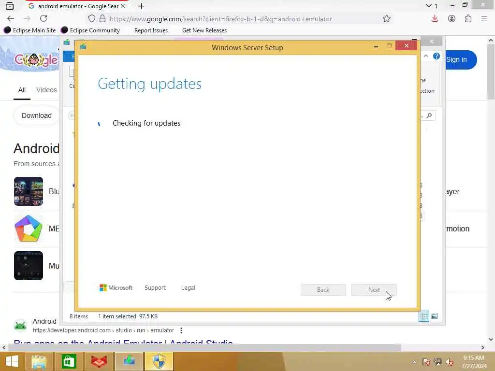Open the Get New Releases bookmark
Image resolution: width=495 pixels, height=371 pixels.
[x=204, y=30]
